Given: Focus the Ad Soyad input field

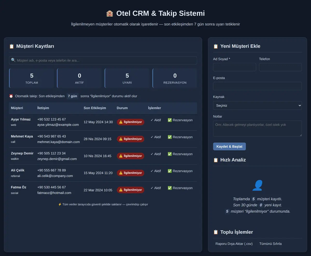Looking at the screenshot, I should (235, 67).
